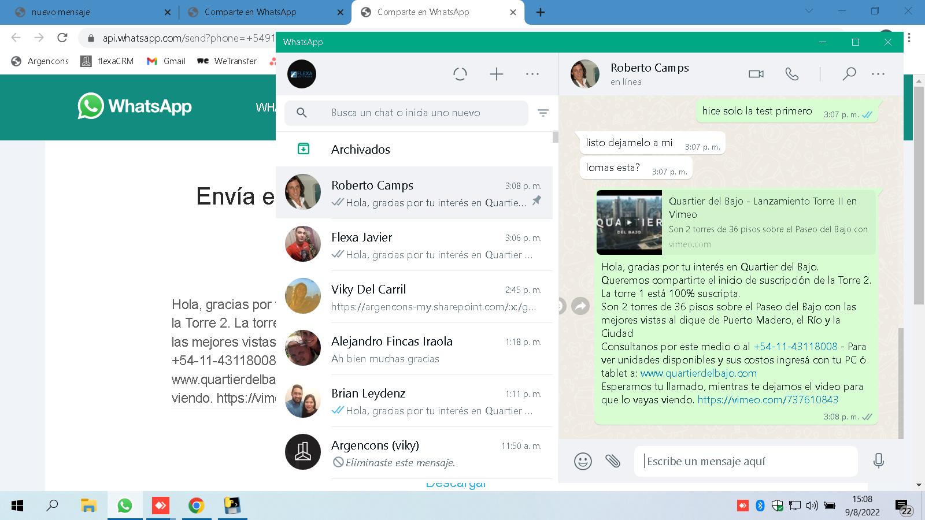
Task: Open the Argencons bookmark
Action: pyautogui.click(x=40, y=61)
